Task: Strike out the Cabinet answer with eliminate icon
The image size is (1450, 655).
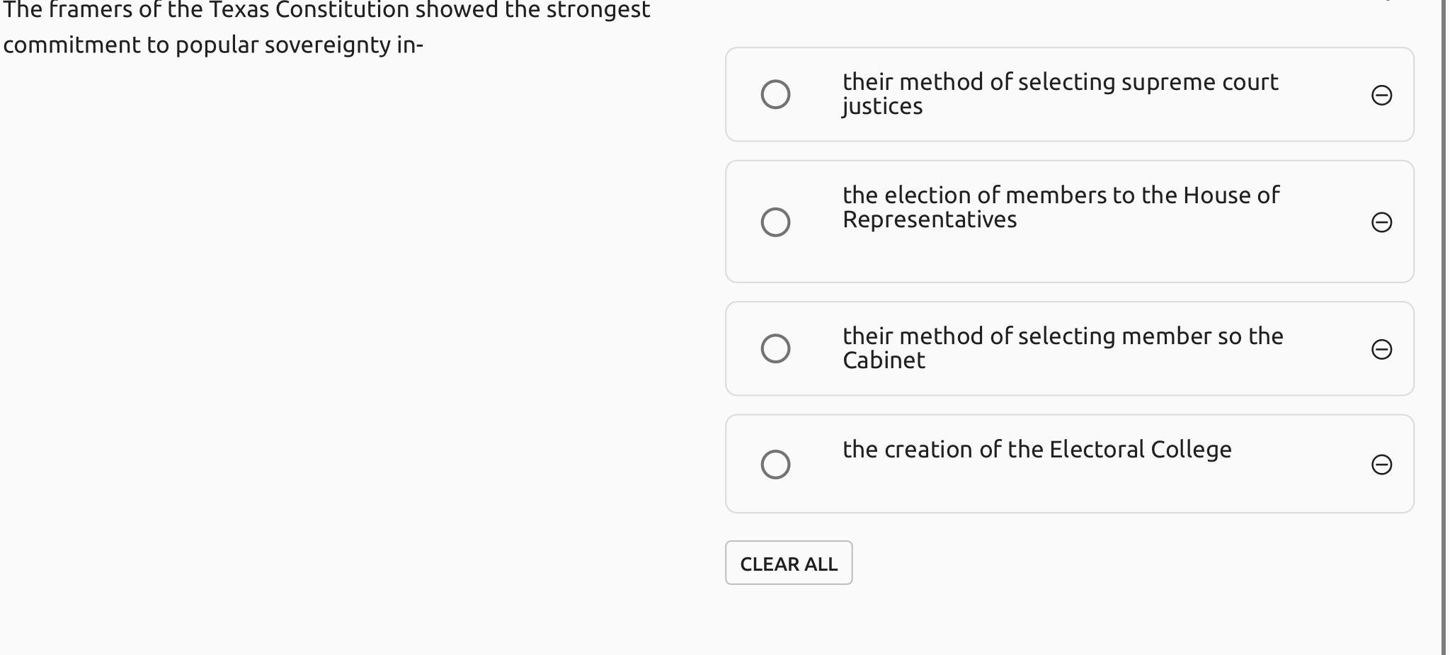Action: click(1381, 349)
